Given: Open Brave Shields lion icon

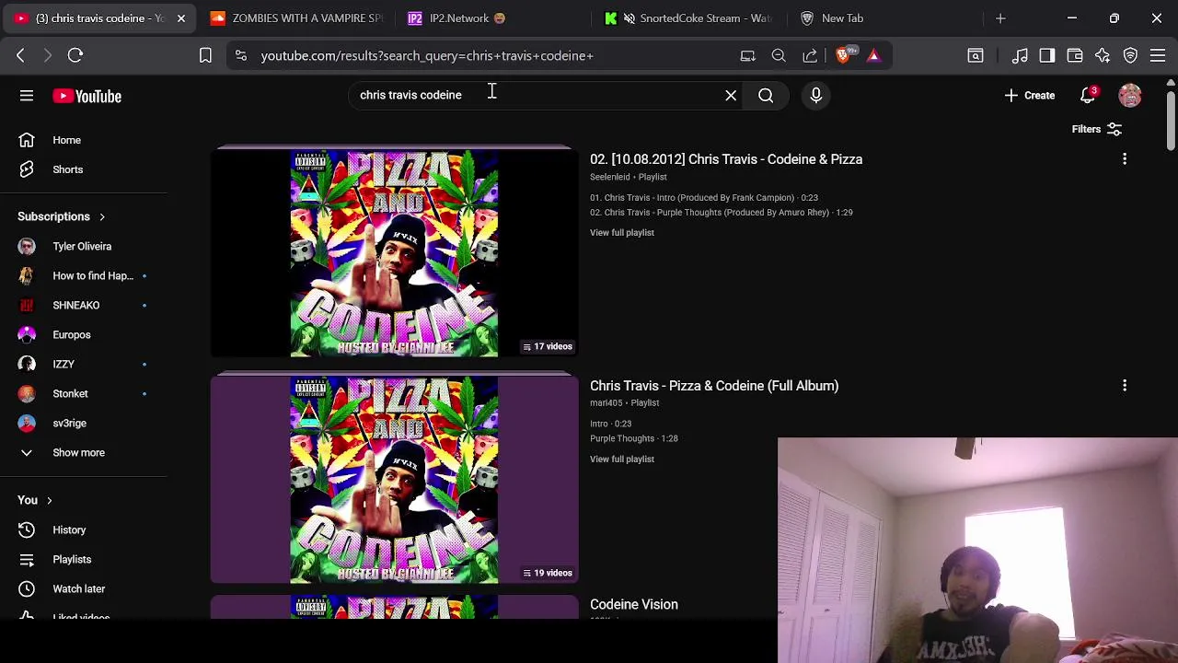Looking at the screenshot, I should (x=844, y=56).
